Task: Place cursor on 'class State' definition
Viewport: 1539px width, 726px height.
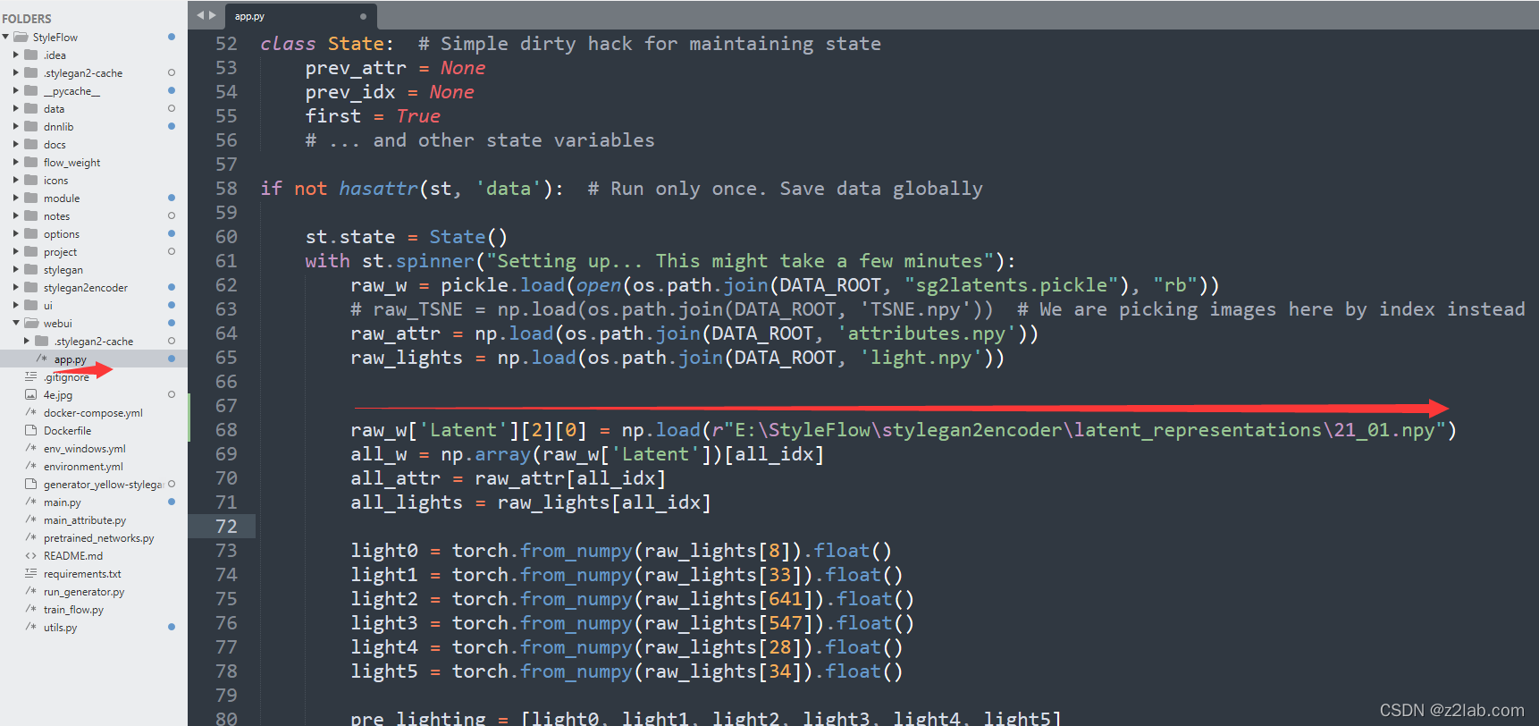Action: point(327,44)
